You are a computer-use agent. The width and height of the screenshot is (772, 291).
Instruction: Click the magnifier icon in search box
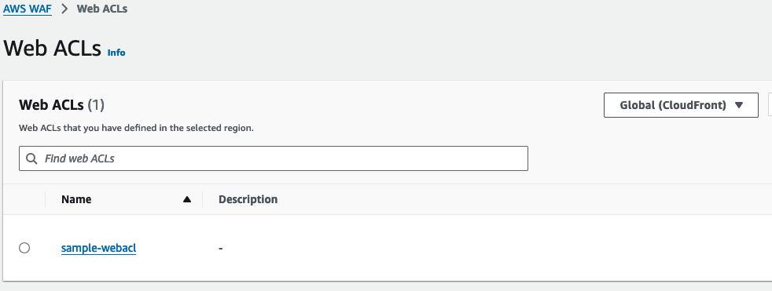tap(32, 158)
